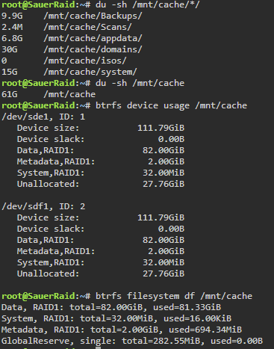Click the /mnt/cache/isos/ path
This screenshot has width=274, height=349.
tap(85, 61)
